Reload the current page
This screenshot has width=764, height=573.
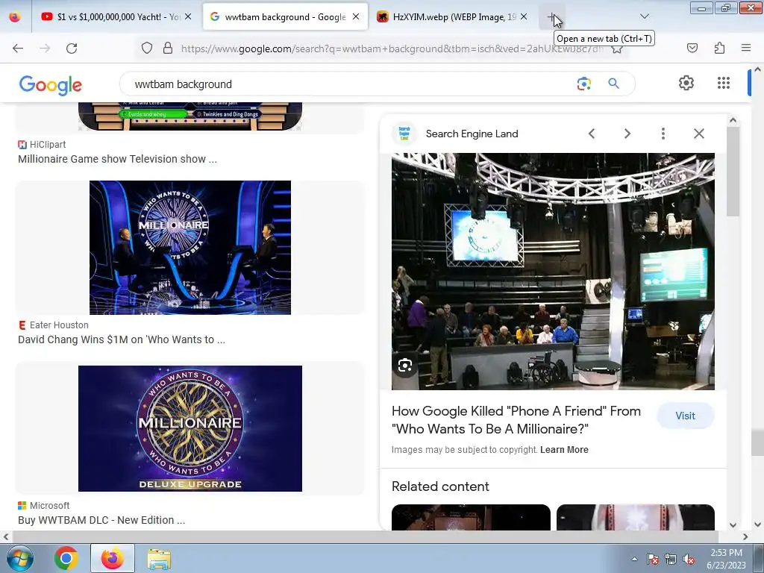pos(72,48)
